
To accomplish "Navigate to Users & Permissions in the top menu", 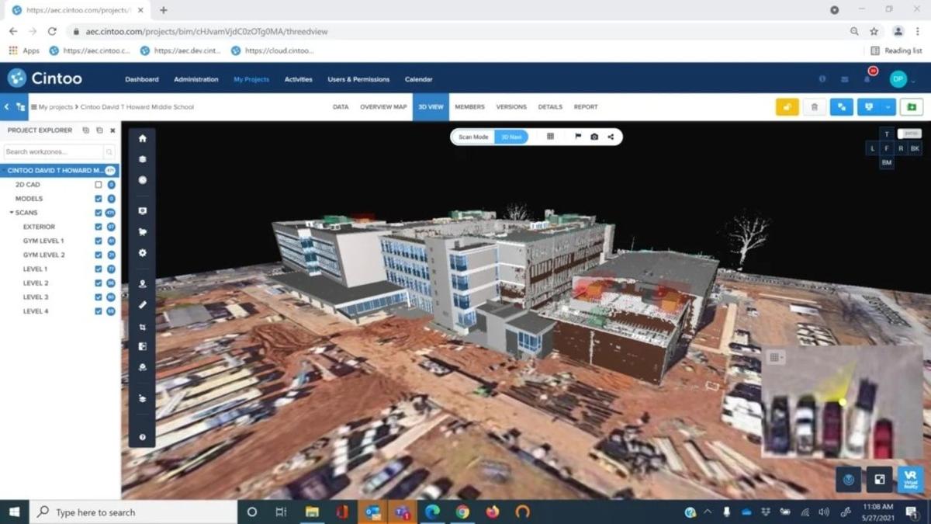I will (358, 79).
